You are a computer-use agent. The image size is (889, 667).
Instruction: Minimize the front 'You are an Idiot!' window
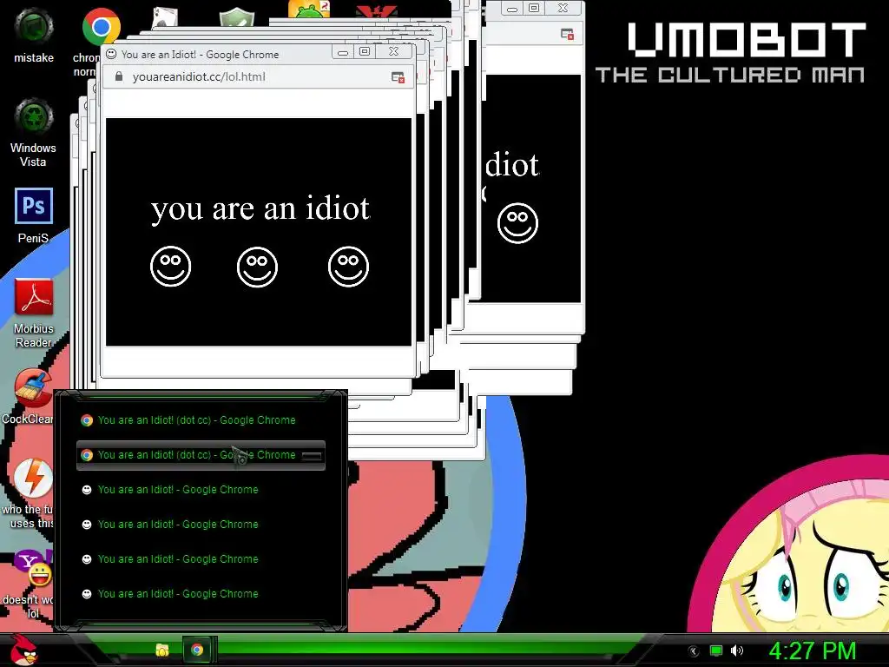point(342,53)
